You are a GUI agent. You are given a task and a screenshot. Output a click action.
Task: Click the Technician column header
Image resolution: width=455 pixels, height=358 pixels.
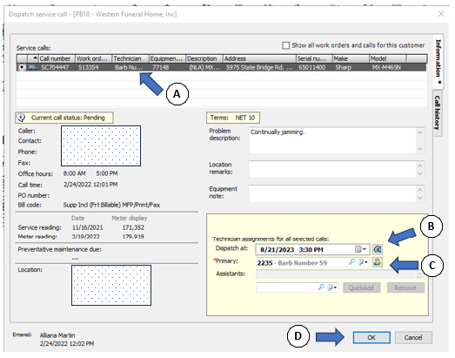(130, 58)
